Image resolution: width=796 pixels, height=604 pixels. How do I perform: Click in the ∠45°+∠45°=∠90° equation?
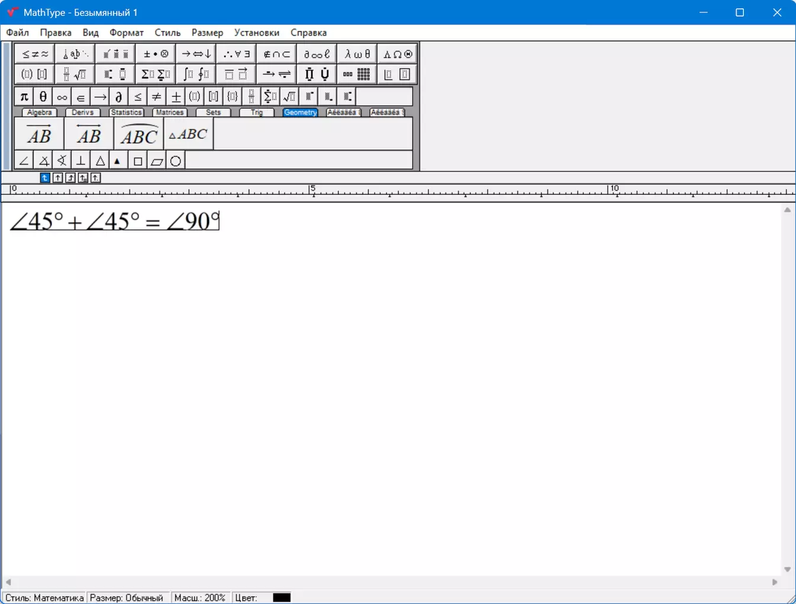click(x=115, y=221)
